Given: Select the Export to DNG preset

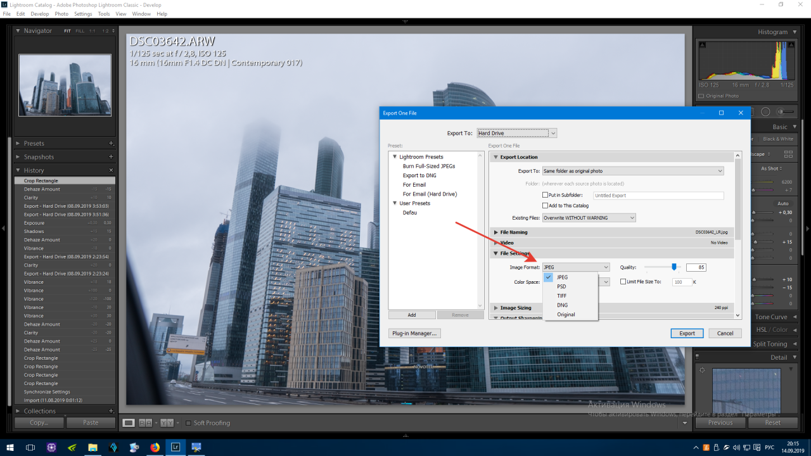Looking at the screenshot, I should (419, 175).
